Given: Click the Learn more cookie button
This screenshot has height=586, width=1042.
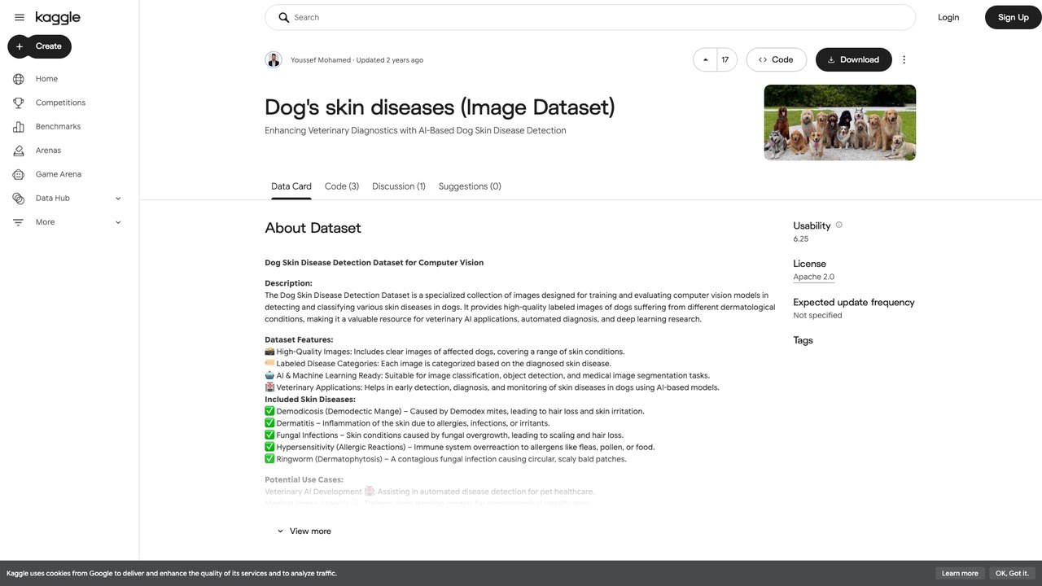Looking at the screenshot, I should coord(960,573).
